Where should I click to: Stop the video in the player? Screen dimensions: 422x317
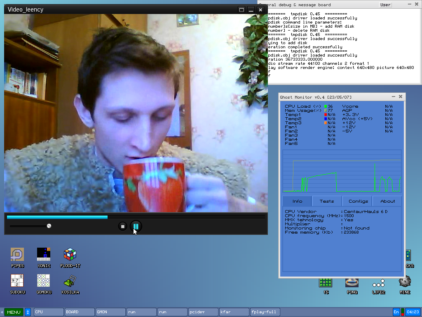(122, 226)
